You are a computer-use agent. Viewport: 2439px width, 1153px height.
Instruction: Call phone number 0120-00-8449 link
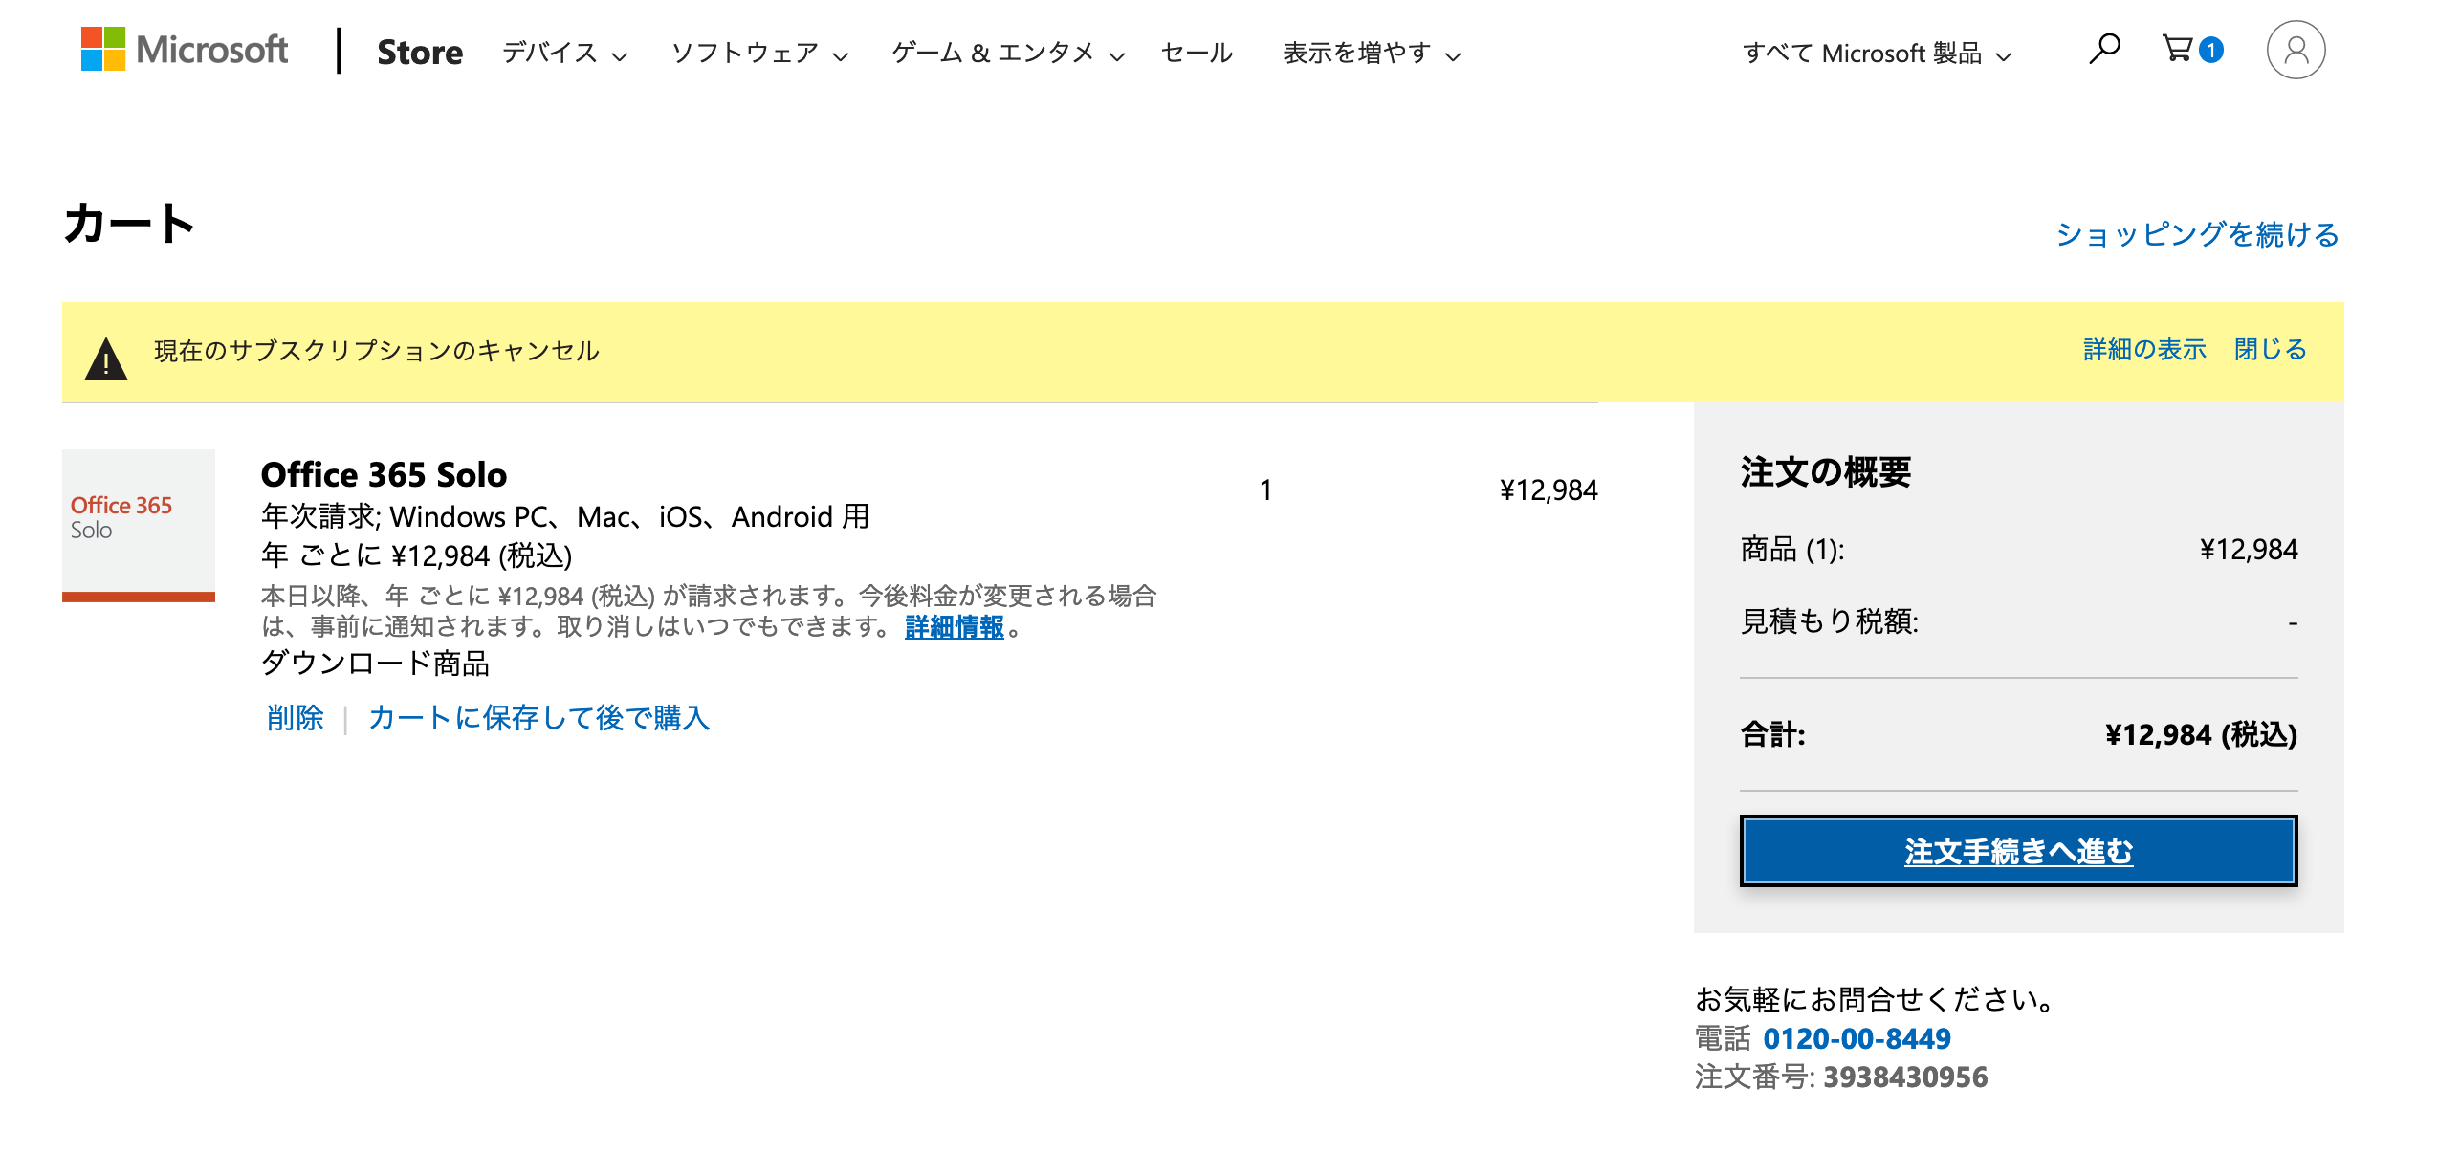point(1857,1038)
